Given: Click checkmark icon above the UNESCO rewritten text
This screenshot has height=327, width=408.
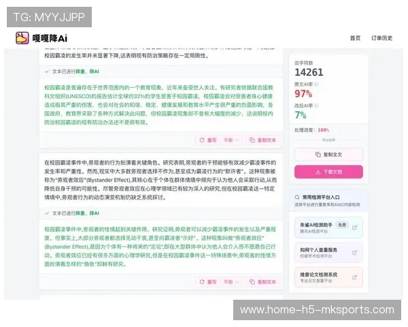Looking at the screenshot, I should click(47, 72).
